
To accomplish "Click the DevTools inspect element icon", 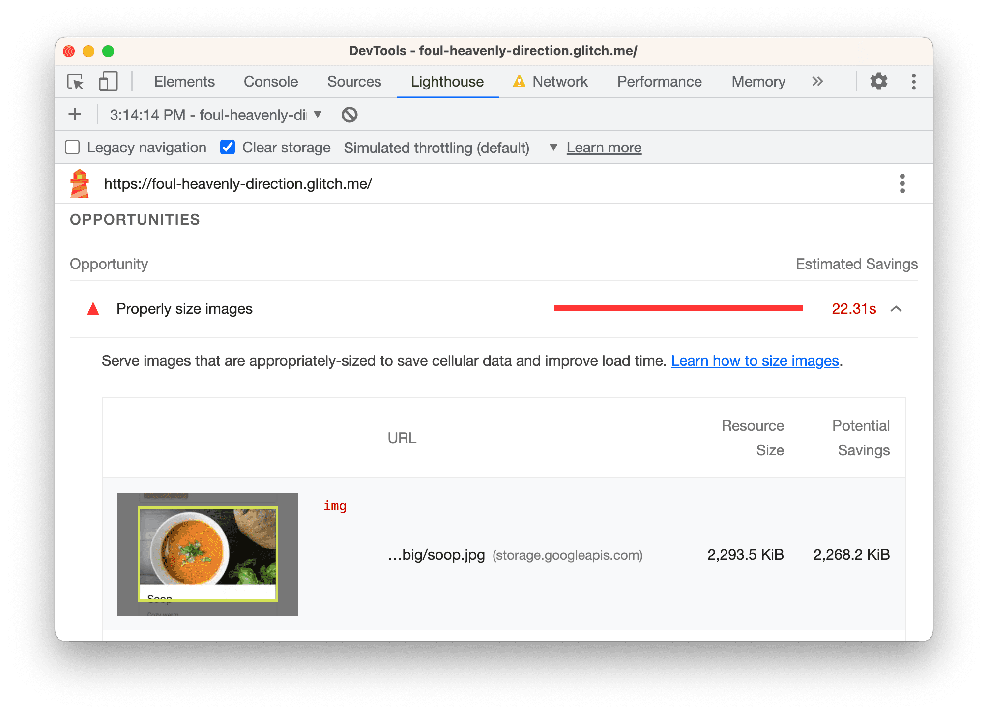I will point(78,82).
